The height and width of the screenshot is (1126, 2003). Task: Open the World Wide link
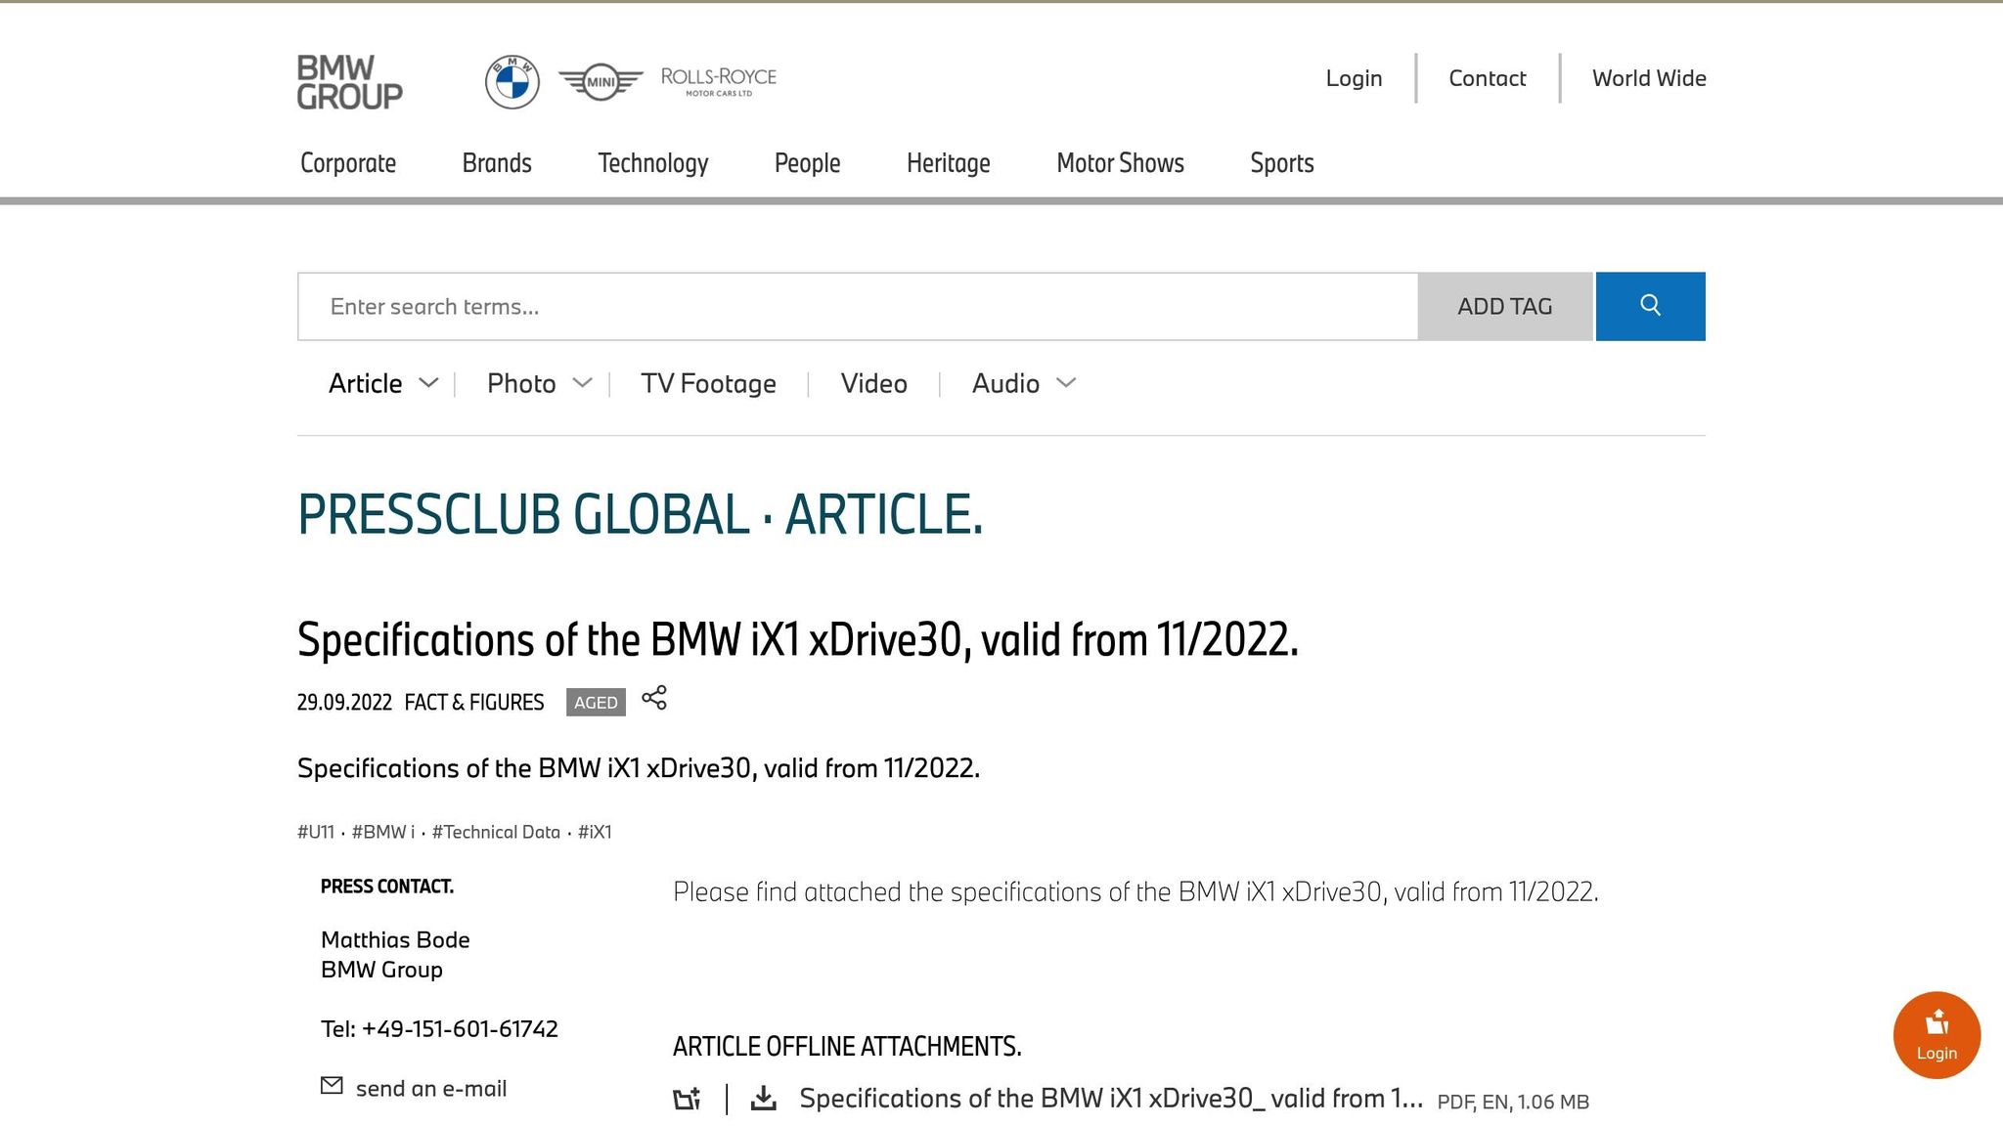(x=1649, y=78)
